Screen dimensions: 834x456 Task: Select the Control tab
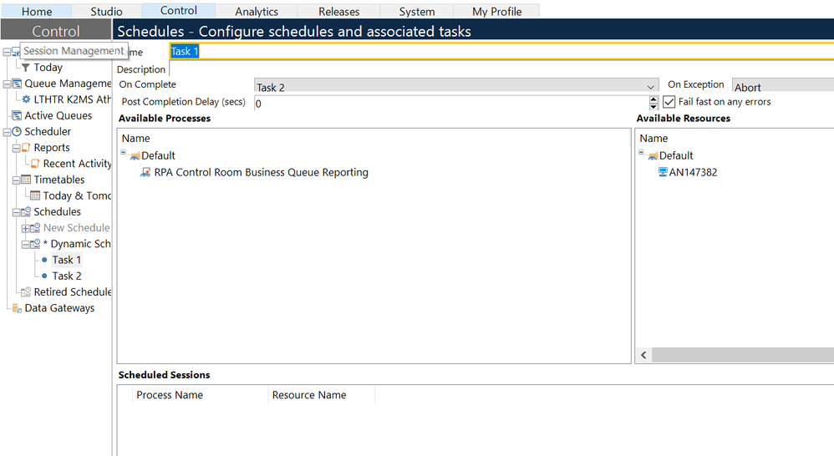coord(179,11)
